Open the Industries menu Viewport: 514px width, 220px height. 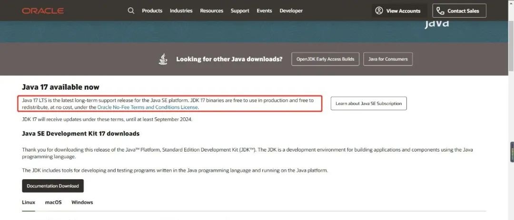tap(181, 11)
